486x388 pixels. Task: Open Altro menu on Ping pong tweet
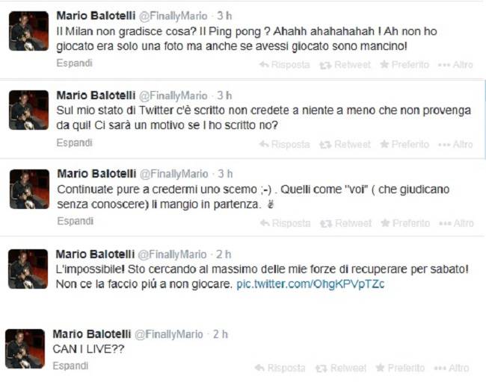[455, 65]
